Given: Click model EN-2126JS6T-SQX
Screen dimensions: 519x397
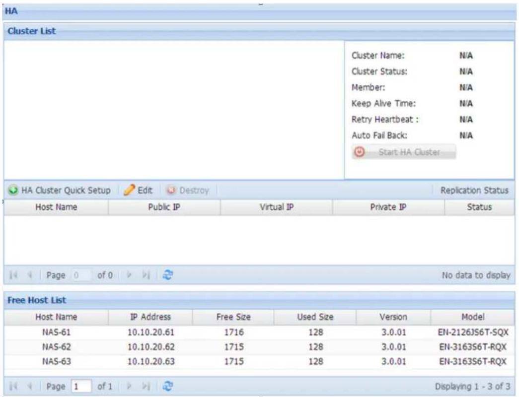Looking at the screenshot, I should point(473,332).
